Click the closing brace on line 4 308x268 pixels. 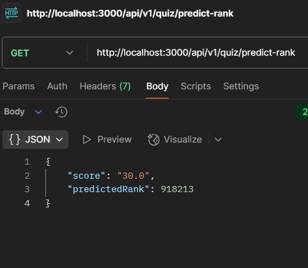(48, 203)
